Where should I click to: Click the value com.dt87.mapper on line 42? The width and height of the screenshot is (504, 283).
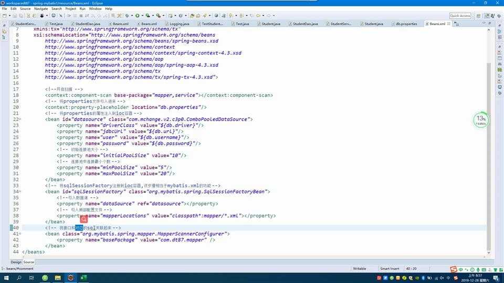(182, 240)
